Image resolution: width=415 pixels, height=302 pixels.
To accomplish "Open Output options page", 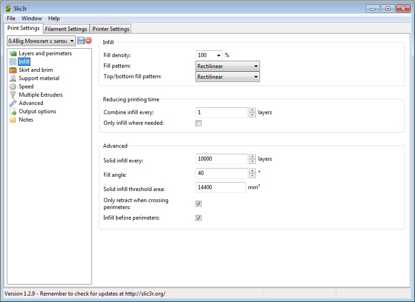I will click(x=37, y=111).
